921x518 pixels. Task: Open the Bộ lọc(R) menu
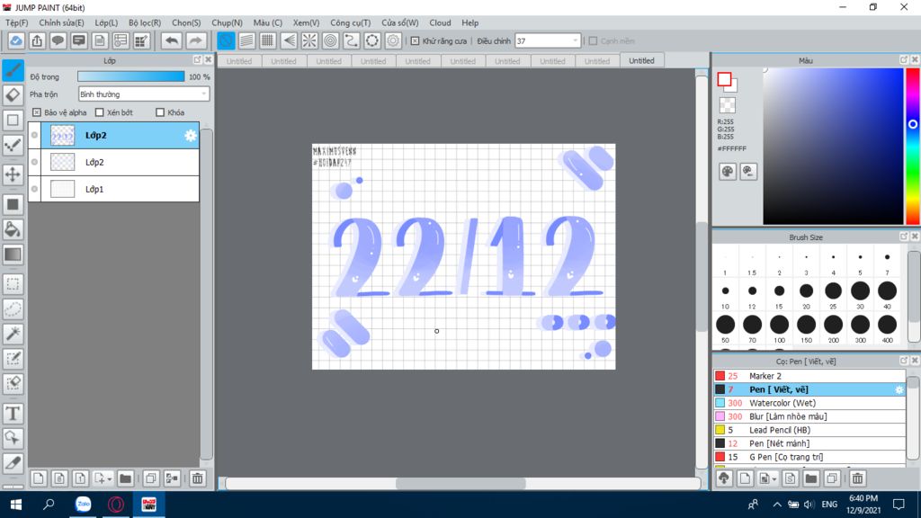point(145,22)
